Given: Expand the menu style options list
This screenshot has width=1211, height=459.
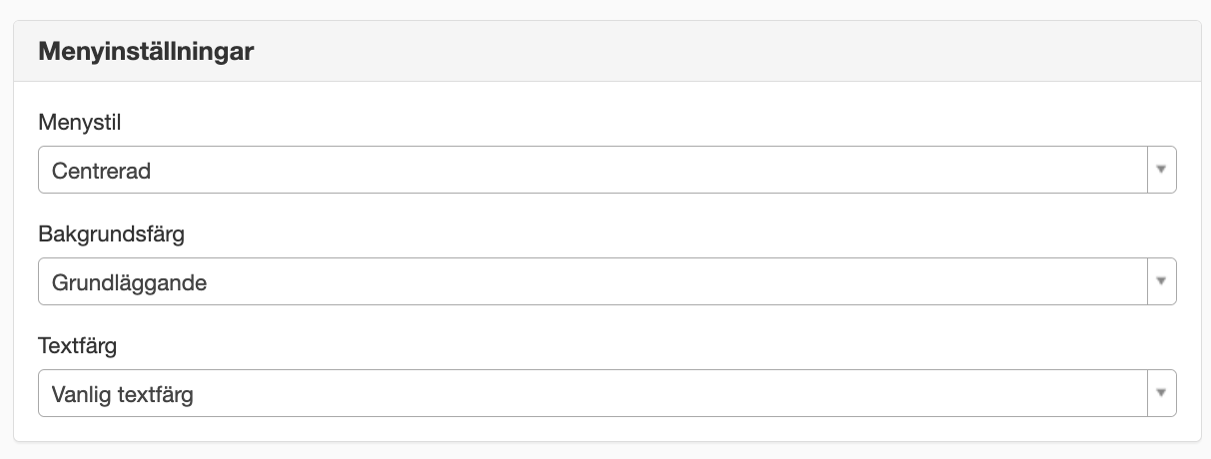Looking at the screenshot, I should point(607,170).
